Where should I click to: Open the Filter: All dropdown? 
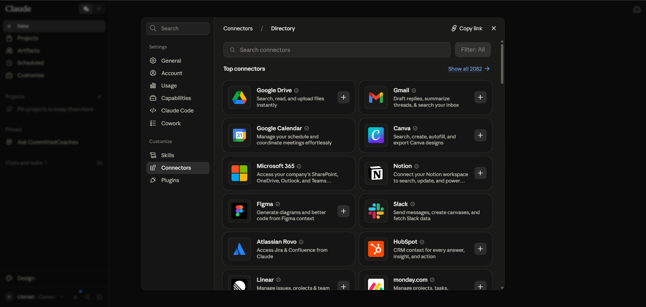click(x=473, y=50)
